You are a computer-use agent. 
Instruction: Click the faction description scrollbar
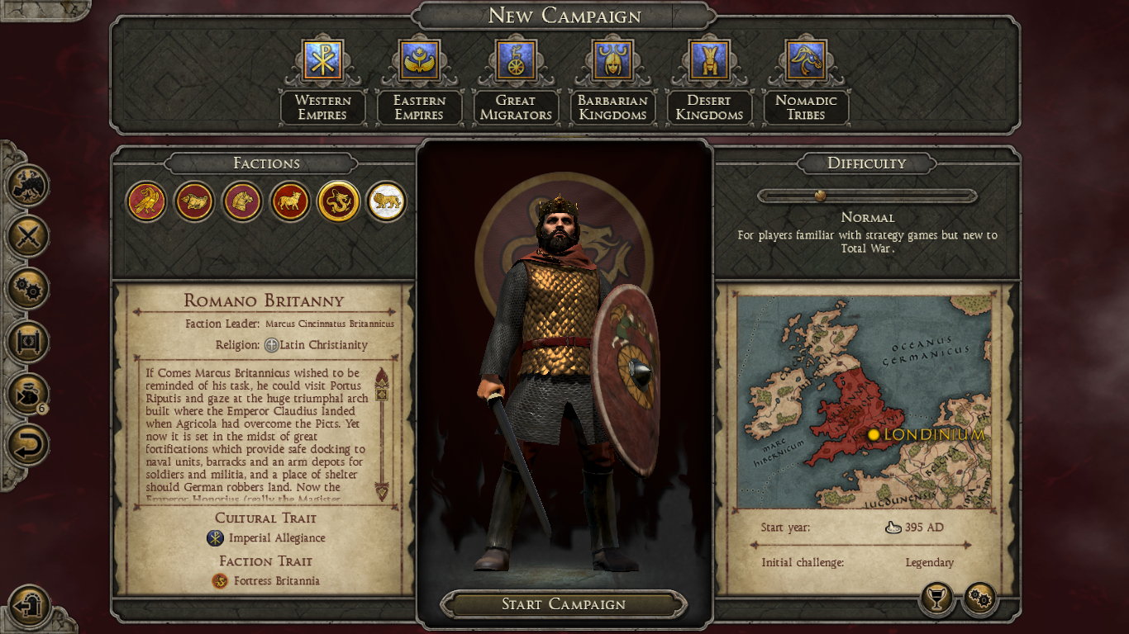[x=382, y=435]
